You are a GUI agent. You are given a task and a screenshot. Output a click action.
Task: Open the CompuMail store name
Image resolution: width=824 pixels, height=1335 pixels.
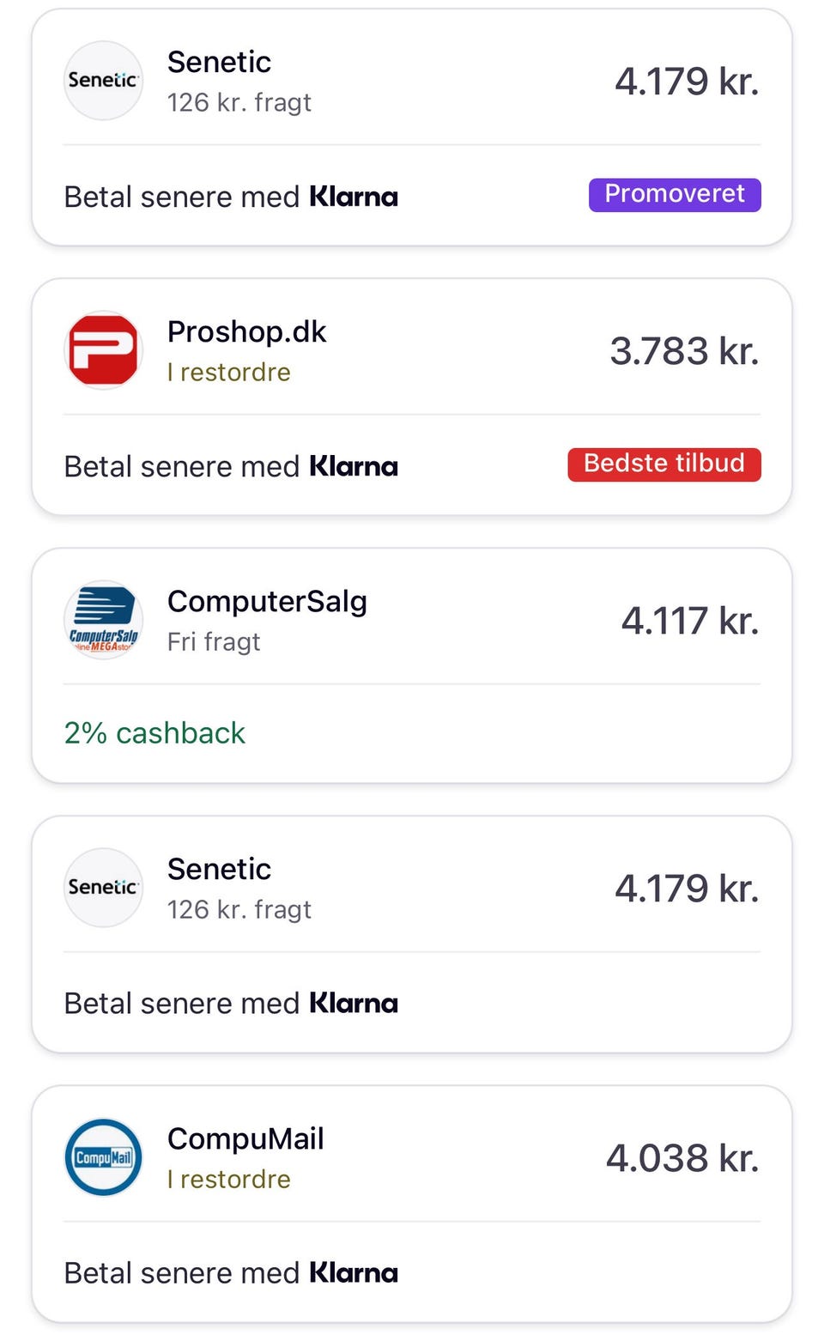[245, 1138]
